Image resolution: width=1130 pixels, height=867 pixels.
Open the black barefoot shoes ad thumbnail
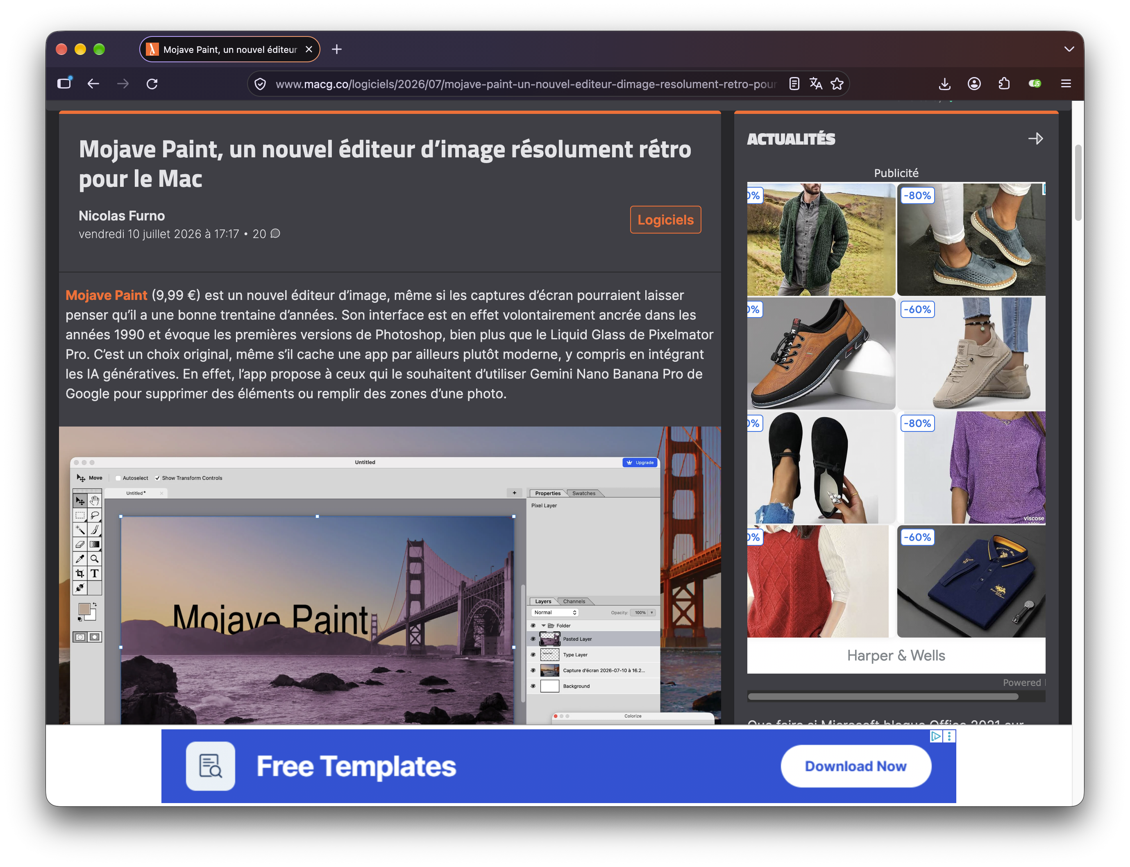(821, 468)
